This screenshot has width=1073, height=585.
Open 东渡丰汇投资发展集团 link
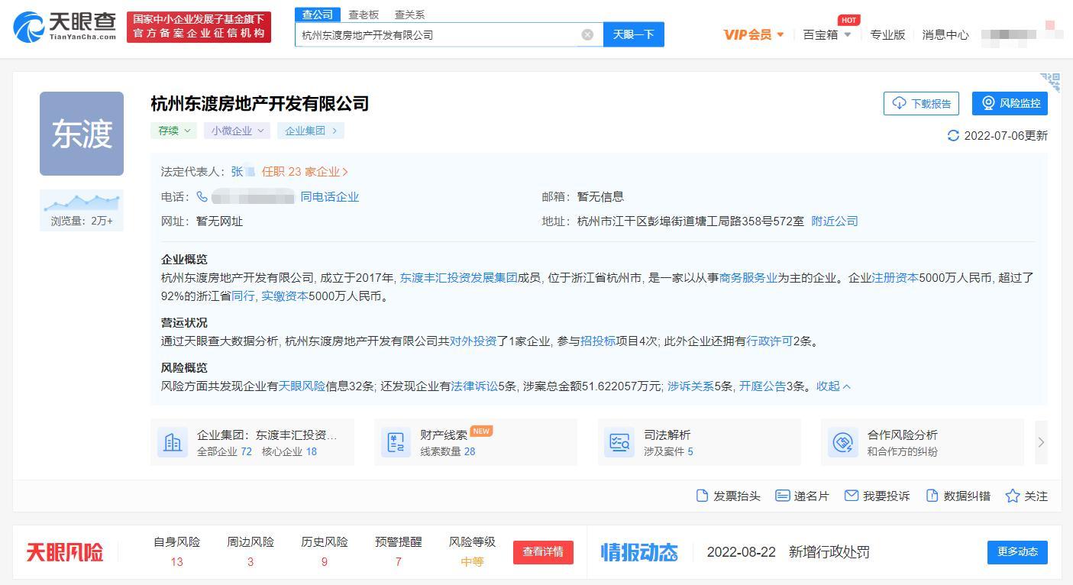click(x=459, y=278)
